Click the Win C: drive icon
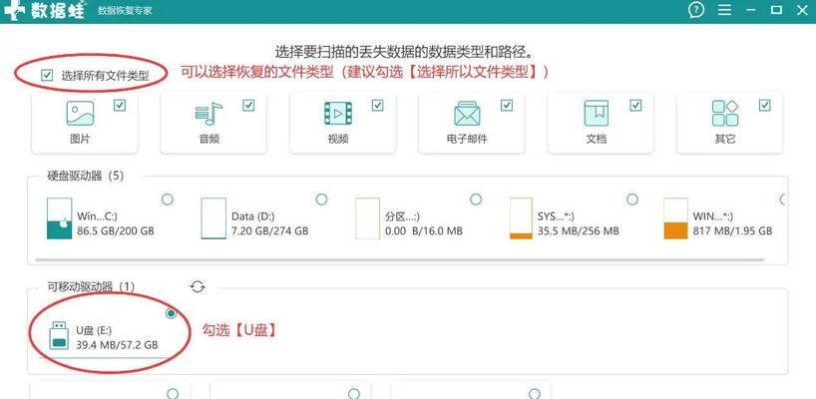 pos(59,218)
